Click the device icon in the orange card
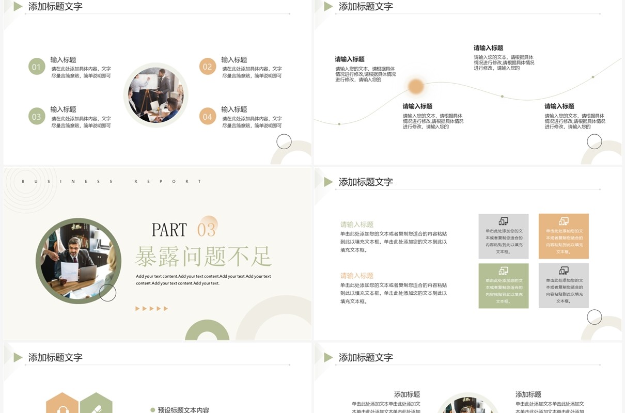The height and width of the screenshot is (413, 625). click(564, 221)
